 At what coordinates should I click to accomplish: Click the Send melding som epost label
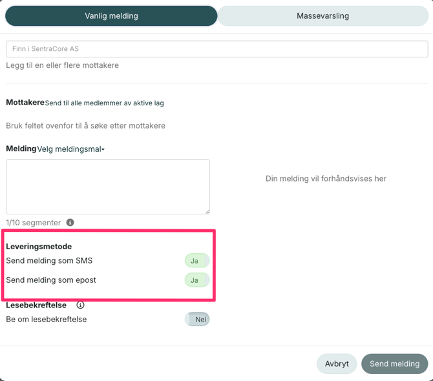click(x=51, y=280)
